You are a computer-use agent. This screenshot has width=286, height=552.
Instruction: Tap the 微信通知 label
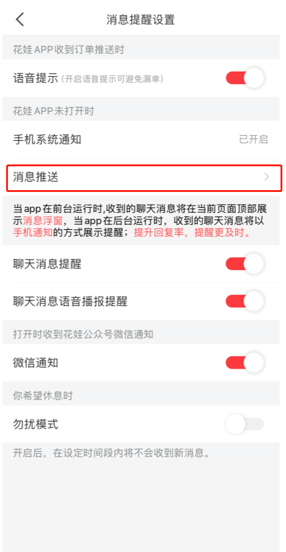click(35, 362)
